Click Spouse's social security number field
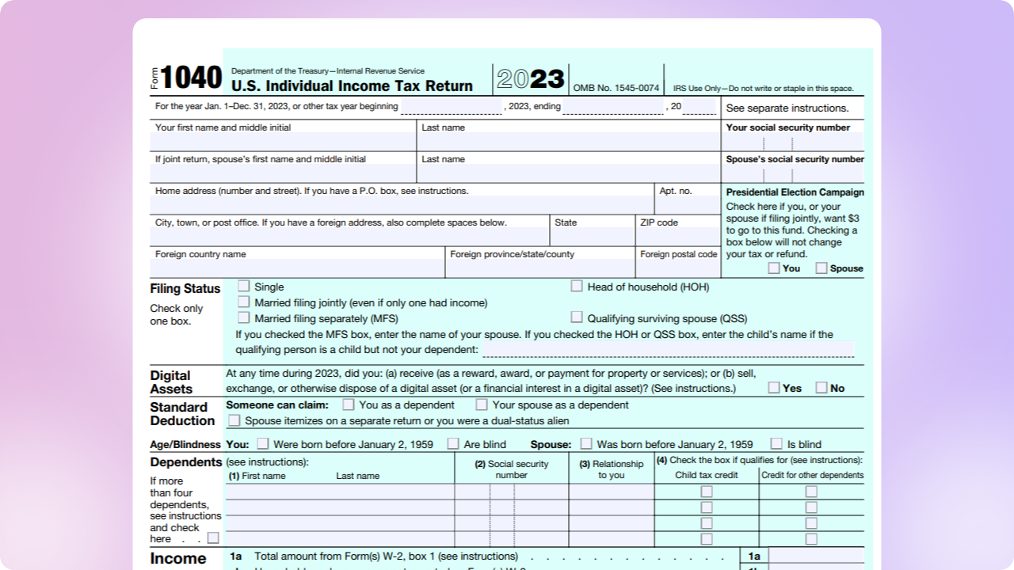The image size is (1014, 570). (793, 174)
